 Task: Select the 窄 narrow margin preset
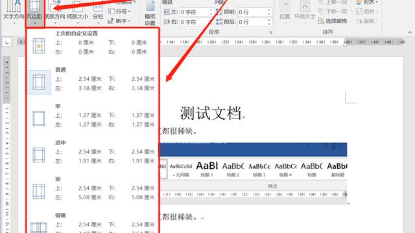click(x=93, y=116)
